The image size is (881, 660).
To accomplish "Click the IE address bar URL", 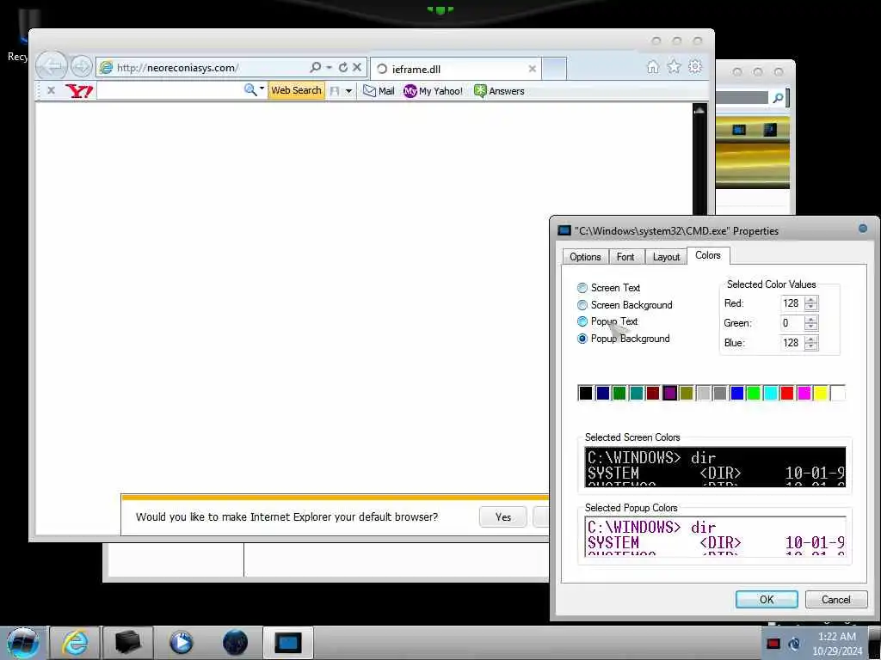I will (177, 68).
